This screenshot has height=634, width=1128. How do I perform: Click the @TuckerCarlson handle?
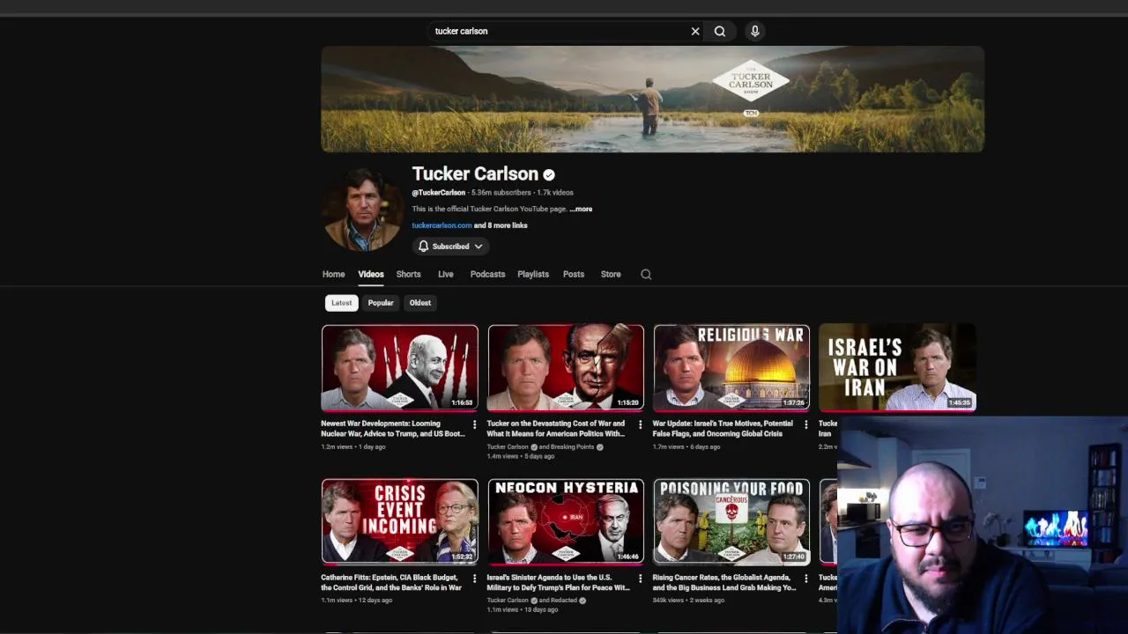point(439,193)
